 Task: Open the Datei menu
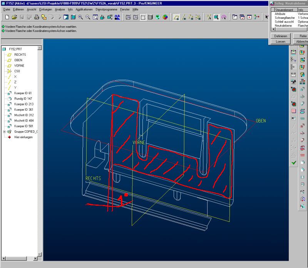pyautogui.click(x=7, y=9)
